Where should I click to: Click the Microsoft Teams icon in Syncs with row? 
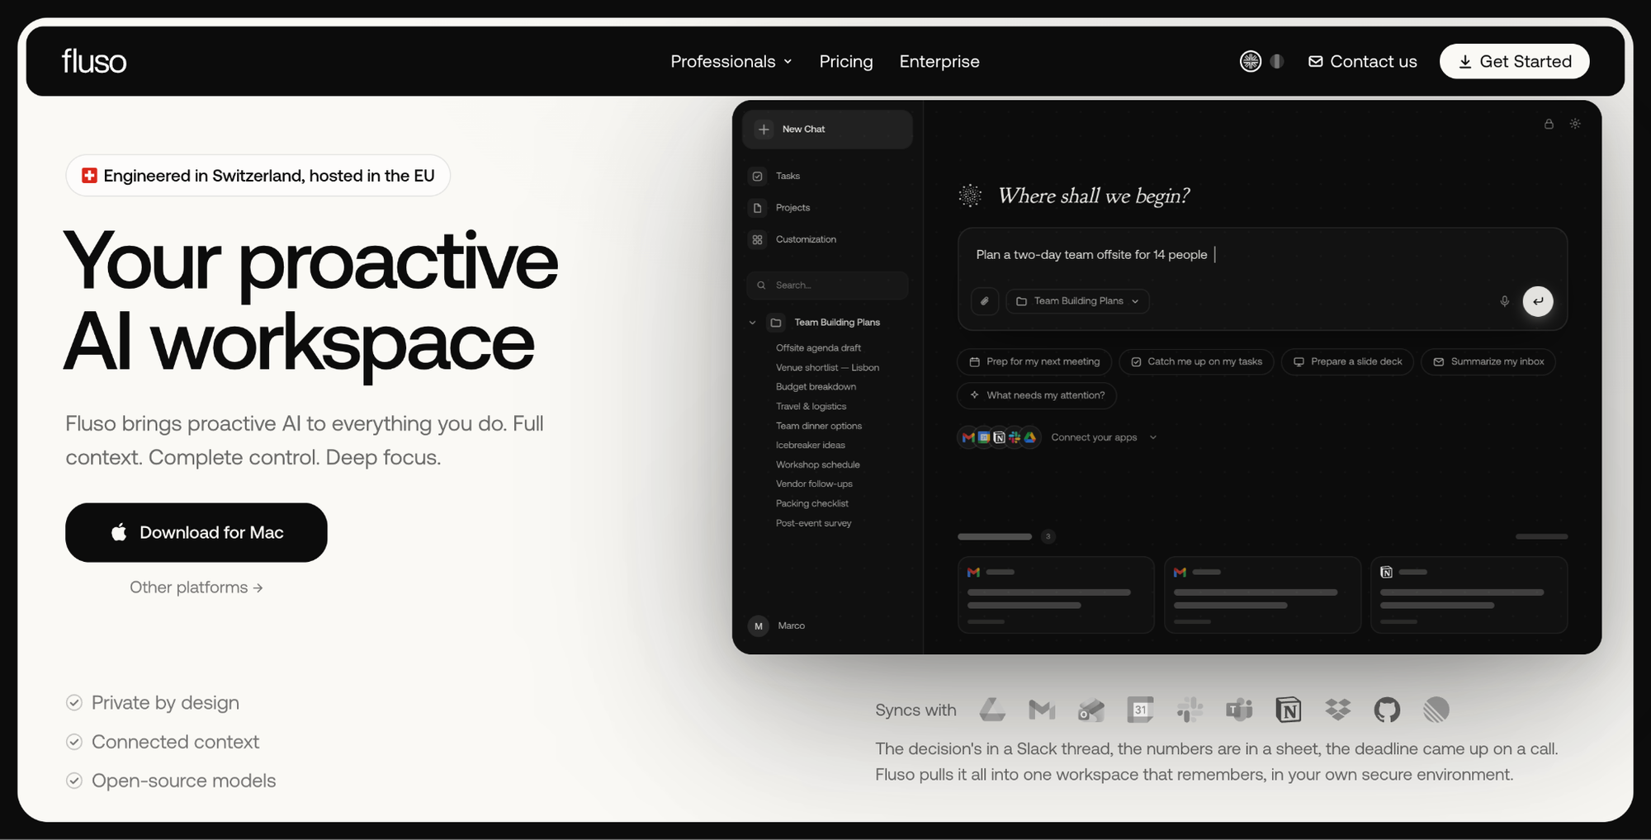point(1239,710)
